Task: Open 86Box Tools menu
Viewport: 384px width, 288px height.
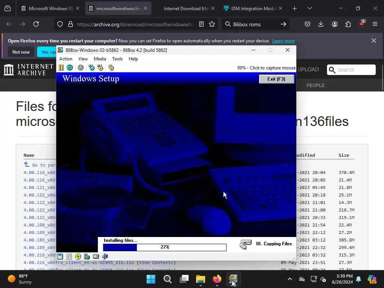Action: coord(117,59)
